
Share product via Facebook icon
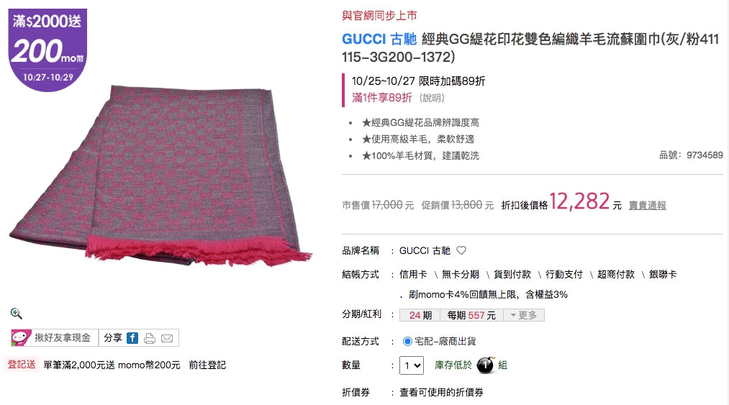pyautogui.click(x=132, y=338)
